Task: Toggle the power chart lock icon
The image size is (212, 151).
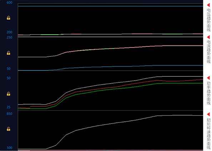Action: tap(9, 94)
